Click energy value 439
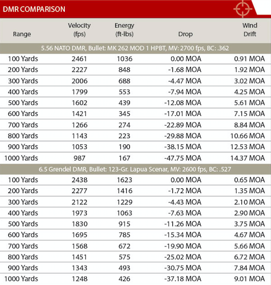The height and width of the screenshot is (285, 271). coord(125,103)
